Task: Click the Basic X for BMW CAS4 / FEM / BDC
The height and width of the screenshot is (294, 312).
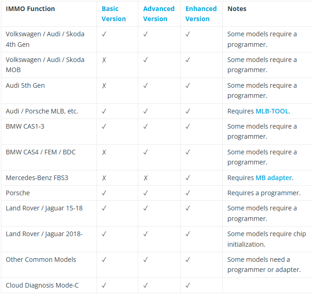Action: (x=104, y=152)
